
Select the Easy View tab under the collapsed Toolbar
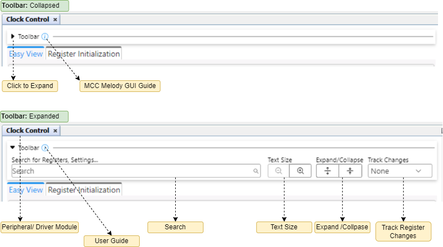pos(26,54)
